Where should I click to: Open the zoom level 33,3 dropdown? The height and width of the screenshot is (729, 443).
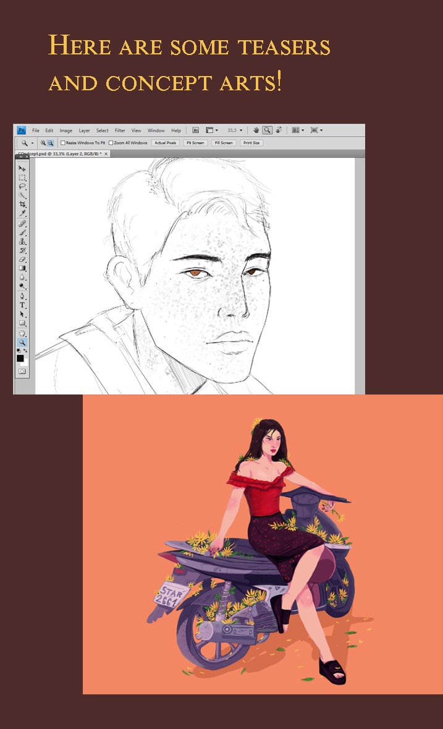[x=235, y=130]
